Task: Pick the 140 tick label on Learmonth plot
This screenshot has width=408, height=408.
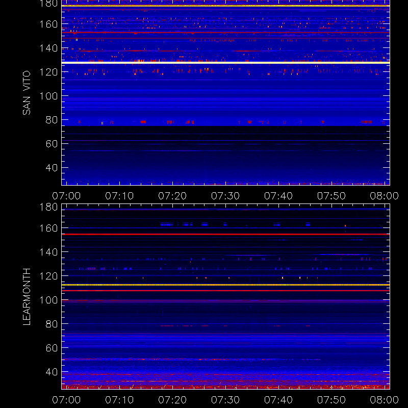Action: point(48,252)
